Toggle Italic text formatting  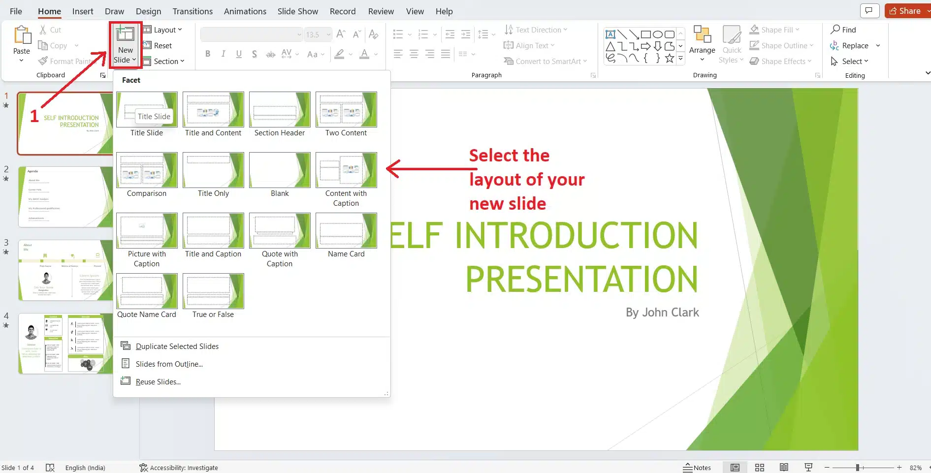[x=224, y=54]
